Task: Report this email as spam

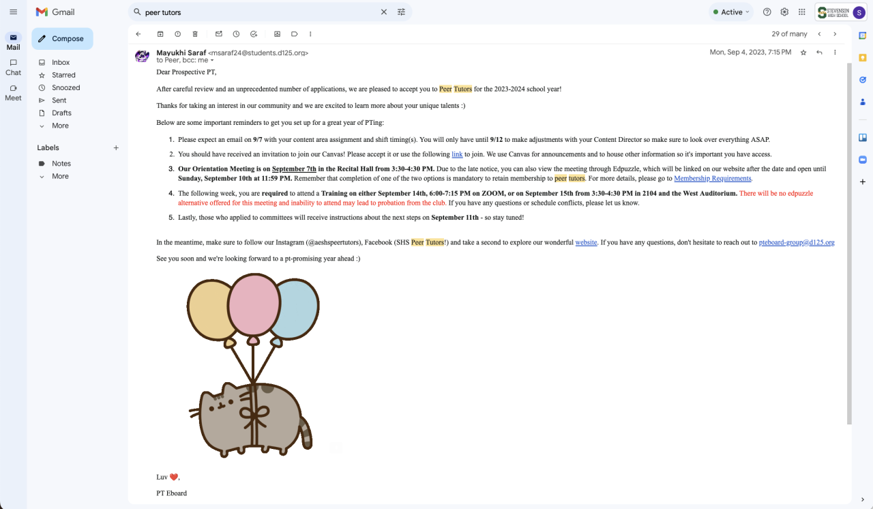Action: click(177, 34)
